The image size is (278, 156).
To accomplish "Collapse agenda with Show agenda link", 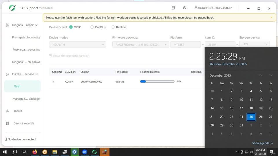I will (x=263, y=143).
